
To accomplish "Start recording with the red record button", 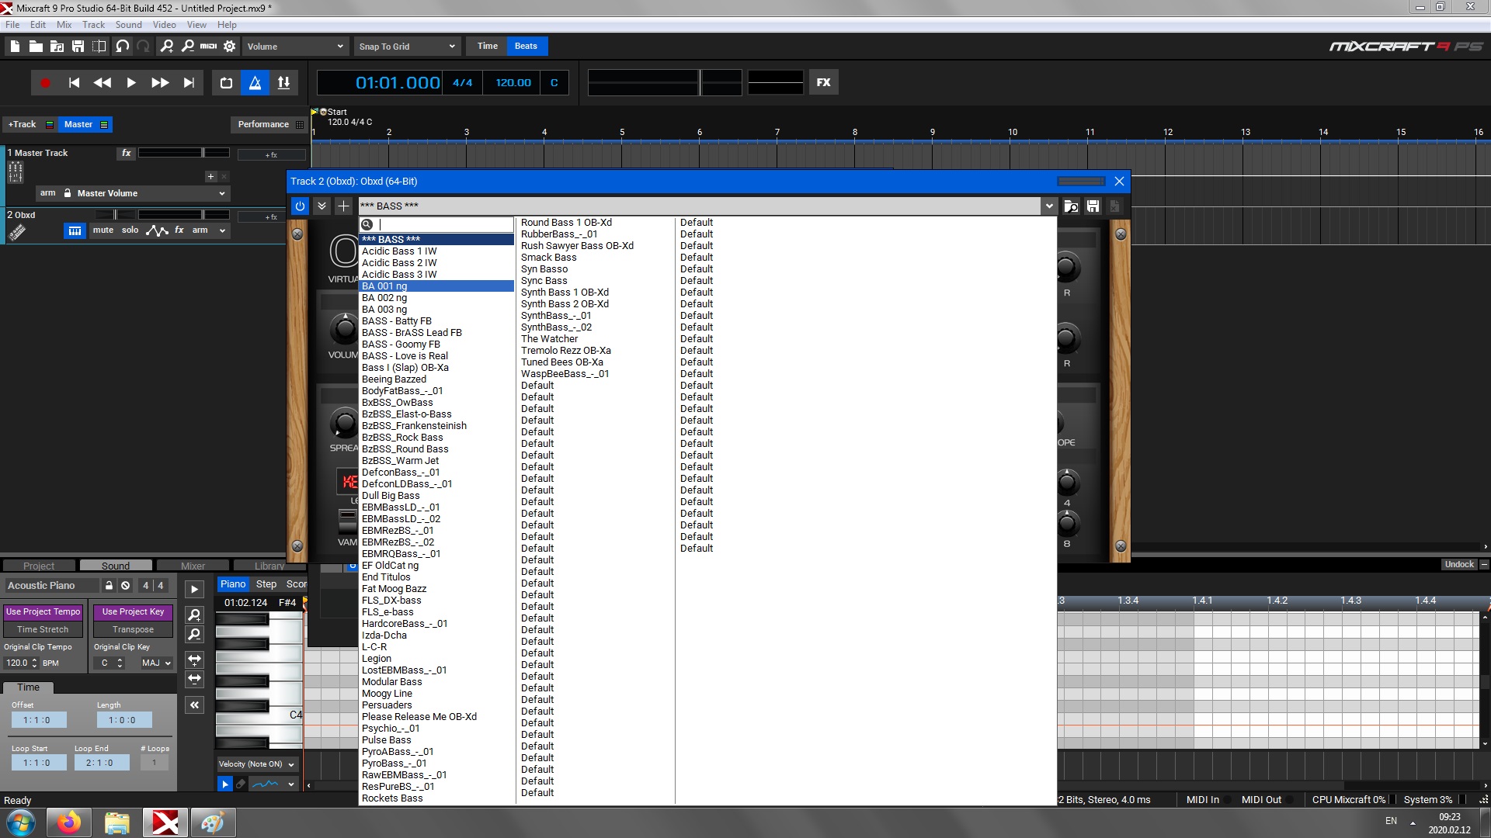I will pos(45,83).
